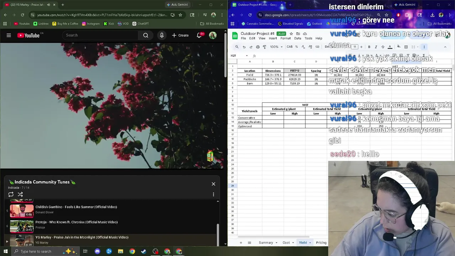The image size is (455, 256).
Task: Open the all sheets list
Action: [250, 242]
